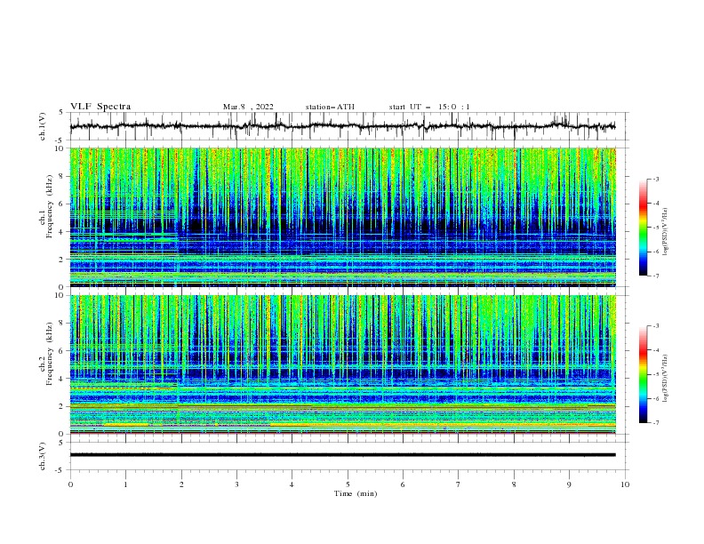Image resolution: width=704 pixels, height=544 pixels.
Task: Click the "-3" label on ch.2 colorbar
Action: (x=656, y=326)
